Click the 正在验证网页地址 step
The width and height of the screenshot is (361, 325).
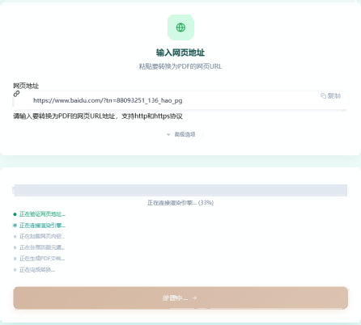[40, 214]
